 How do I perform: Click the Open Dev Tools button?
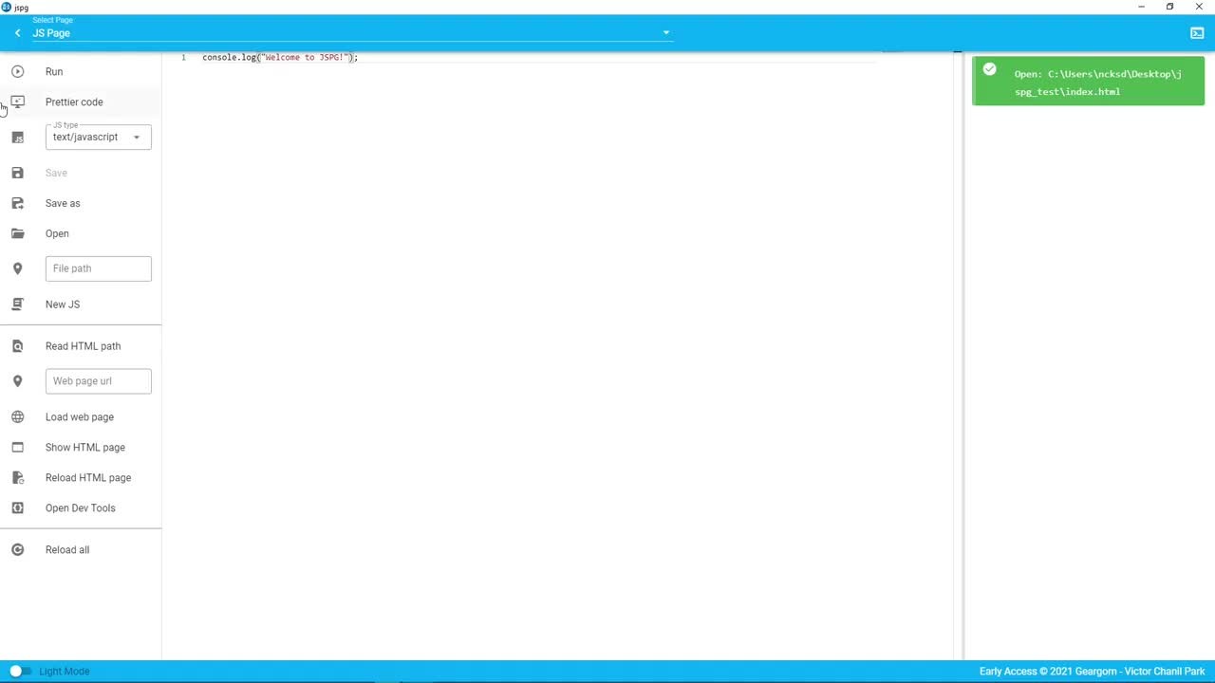(x=80, y=508)
